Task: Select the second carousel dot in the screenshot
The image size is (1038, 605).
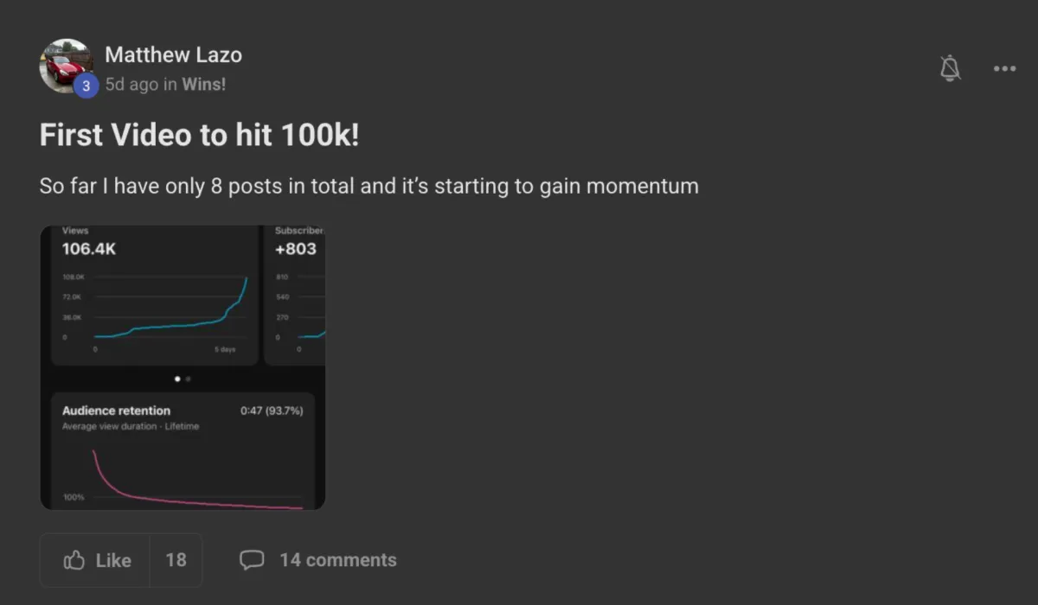Action: click(x=189, y=379)
